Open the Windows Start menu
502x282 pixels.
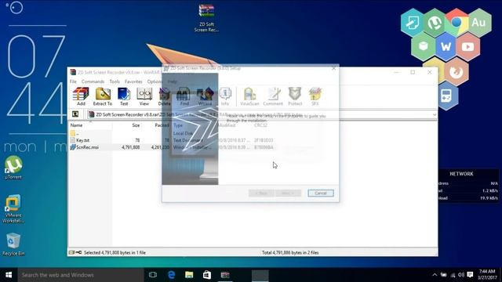pyautogui.click(x=9, y=275)
